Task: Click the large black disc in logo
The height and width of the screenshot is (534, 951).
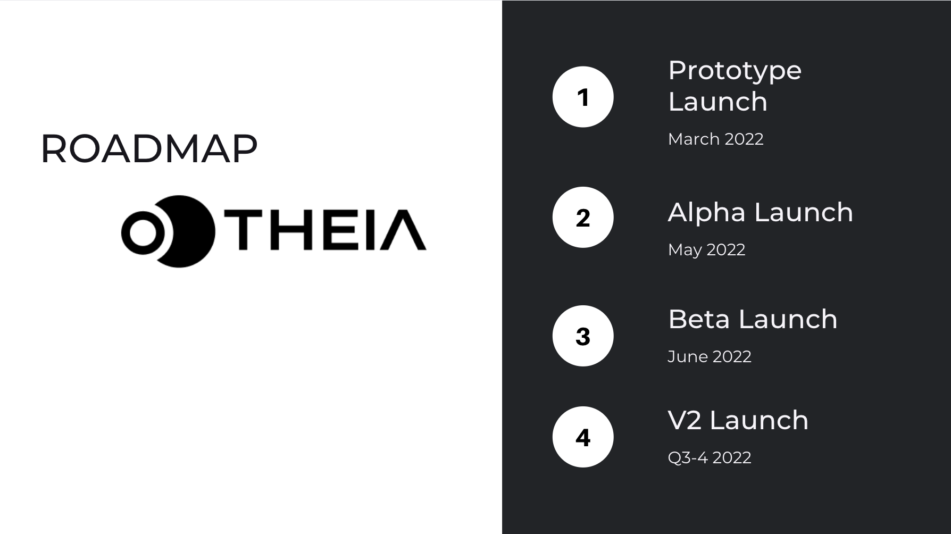Action: [184, 231]
